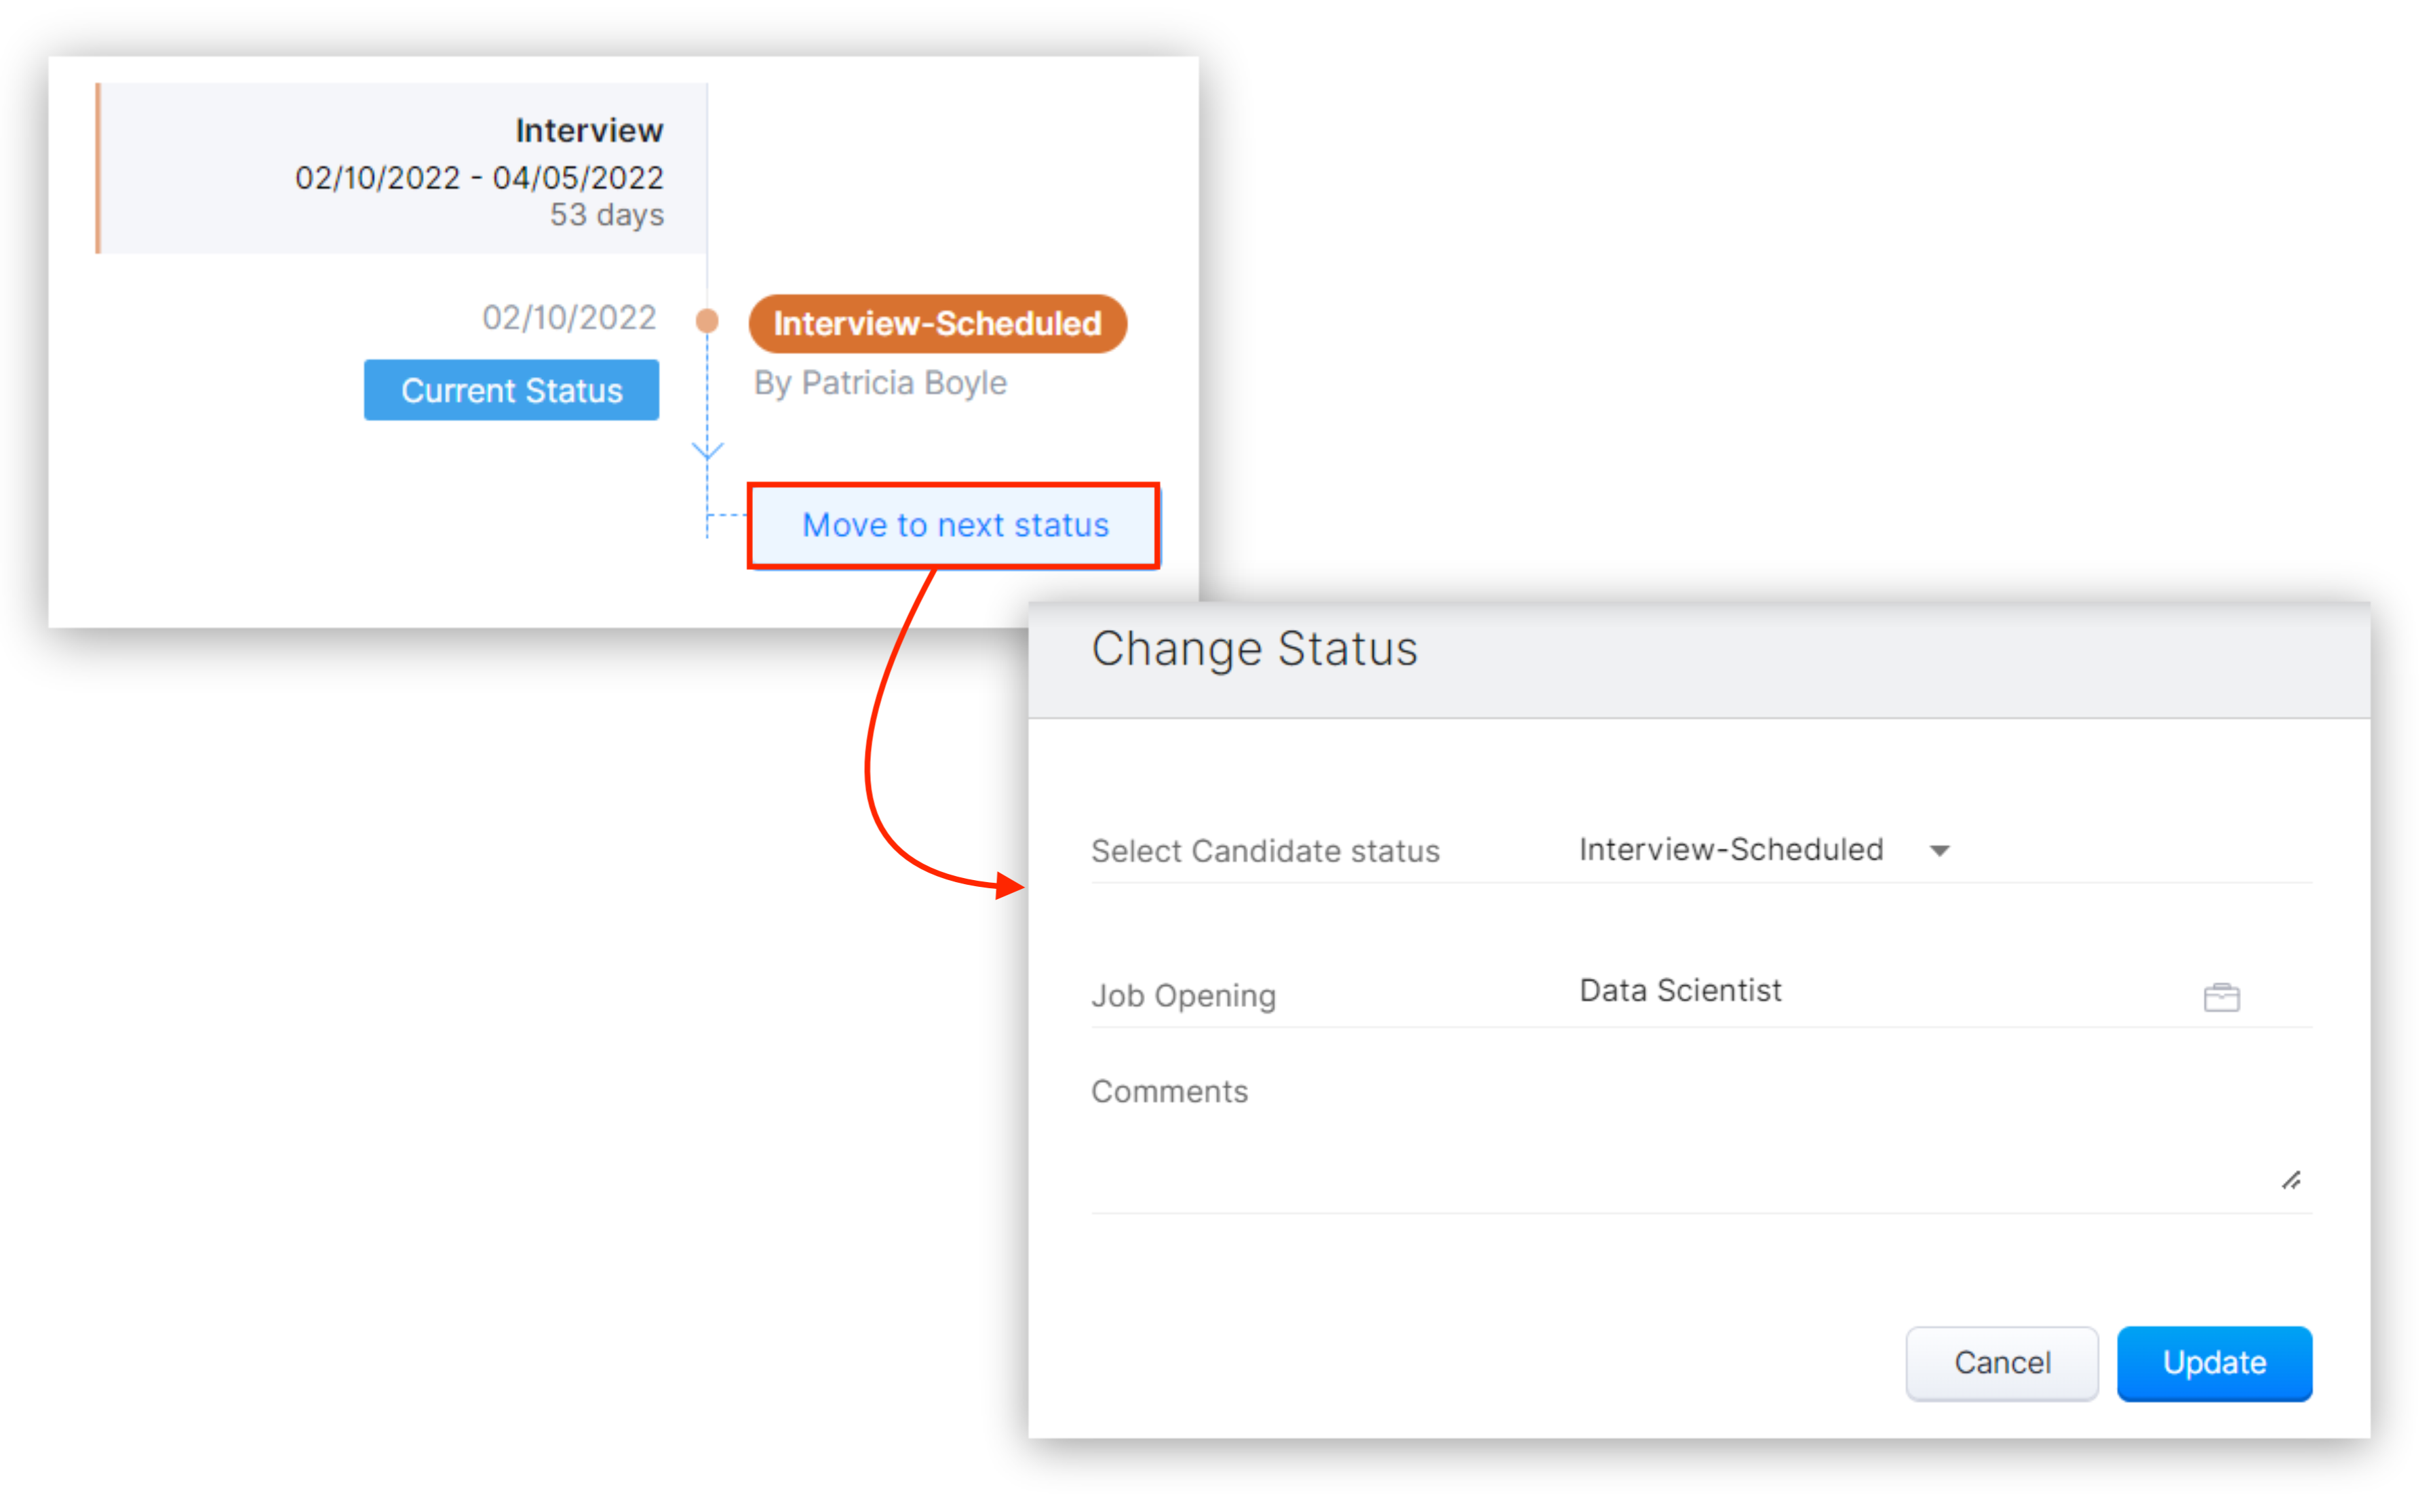Viewport: 2435px width, 1512px height.
Task: Open the candidate status dropdown arrow
Action: click(x=1939, y=851)
